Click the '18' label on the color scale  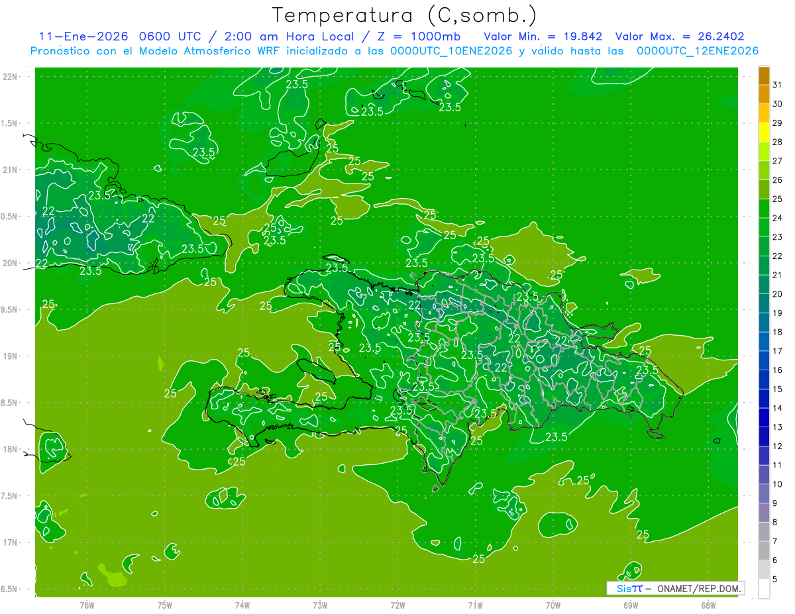pyautogui.click(x=777, y=333)
